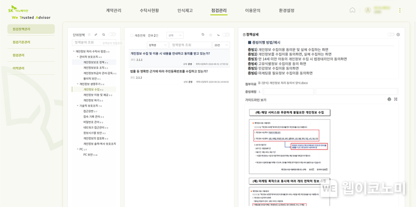Click the pencil edit icon beside 단위정책
416x207 pixels.
click(x=96, y=35)
